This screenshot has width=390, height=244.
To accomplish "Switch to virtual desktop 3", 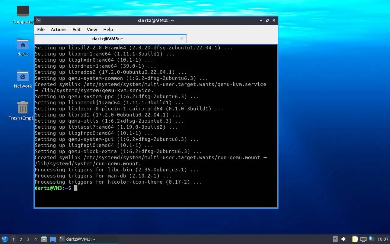I will (28, 239).
